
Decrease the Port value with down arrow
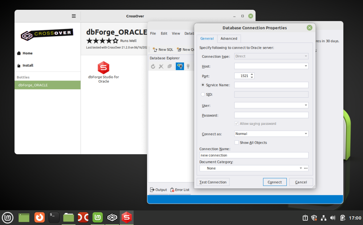[252, 77]
